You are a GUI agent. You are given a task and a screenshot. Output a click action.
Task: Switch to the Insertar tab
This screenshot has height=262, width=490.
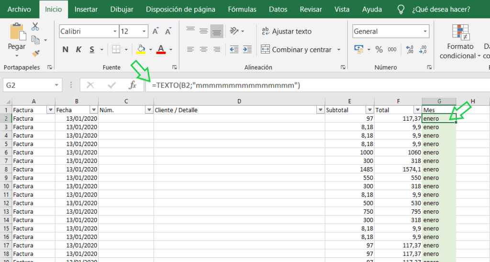click(x=86, y=10)
